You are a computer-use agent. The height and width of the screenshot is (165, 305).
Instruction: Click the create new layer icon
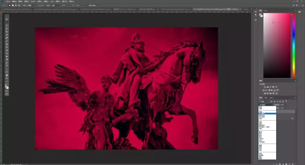point(290,164)
